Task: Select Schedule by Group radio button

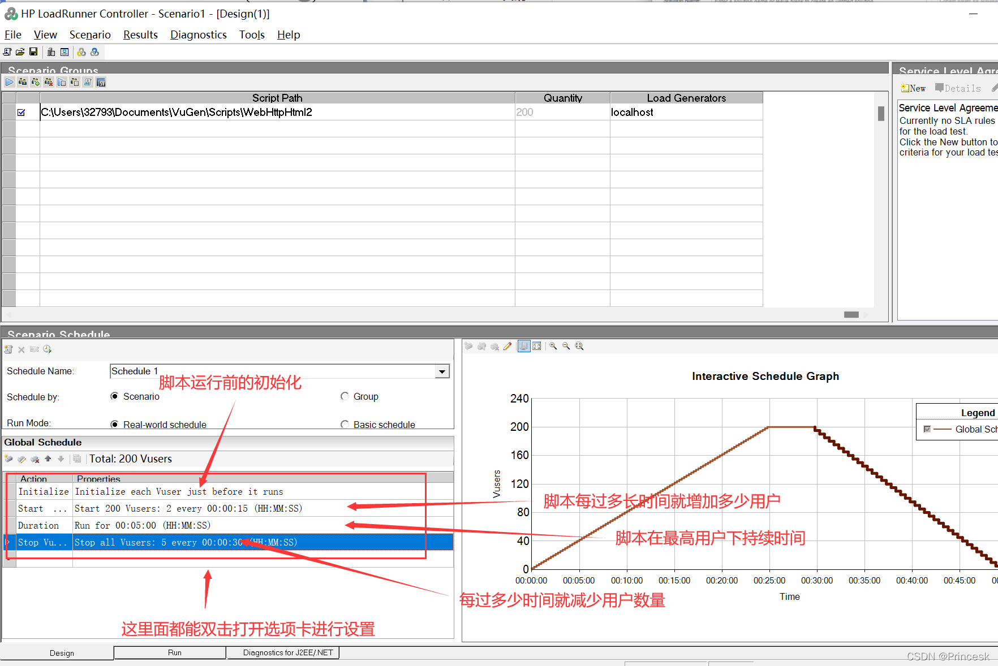Action: [345, 396]
